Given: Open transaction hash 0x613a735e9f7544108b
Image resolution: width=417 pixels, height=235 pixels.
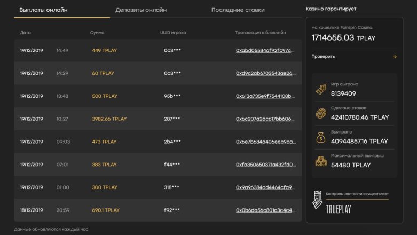Looking at the screenshot, I should 265,96.
